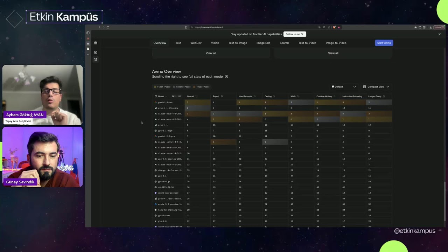
Task: Click the right View all link
Action: pos(333,53)
